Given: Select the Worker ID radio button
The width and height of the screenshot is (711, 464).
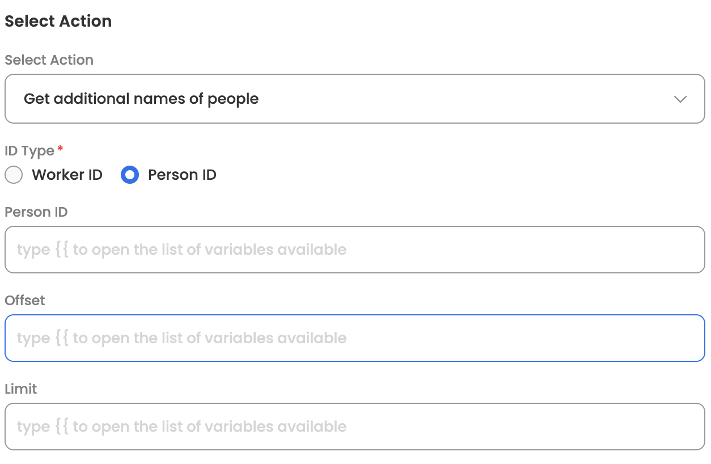Looking at the screenshot, I should pyautogui.click(x=14, y=175).
